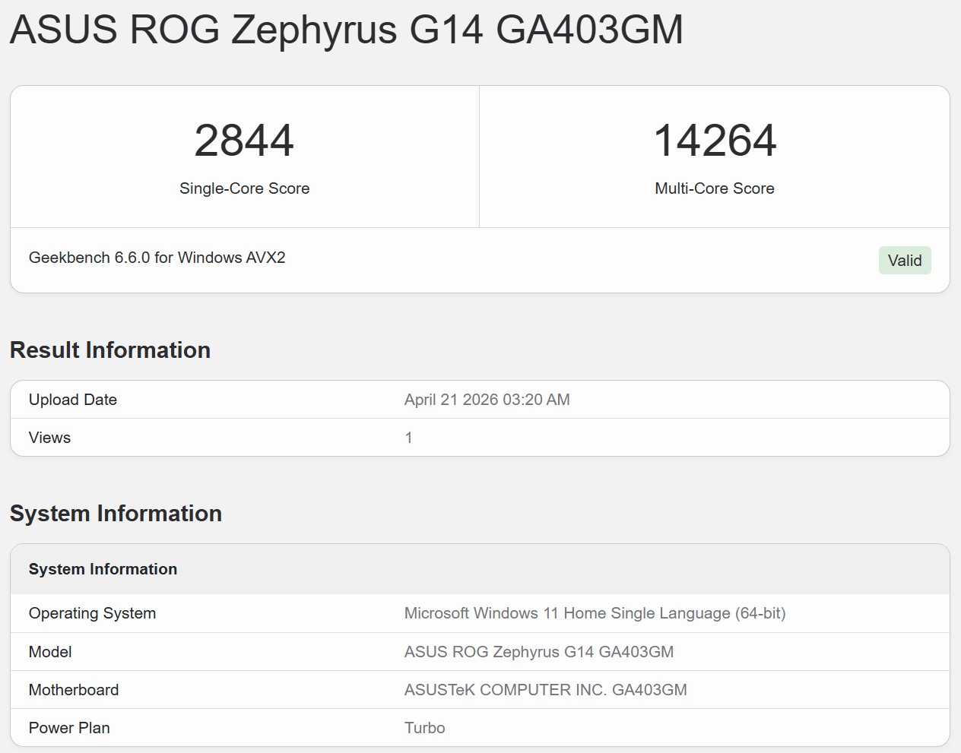Click the Operating System label
Image resolution: width=961 pixels, height=753 pixels.
point(92,613)
